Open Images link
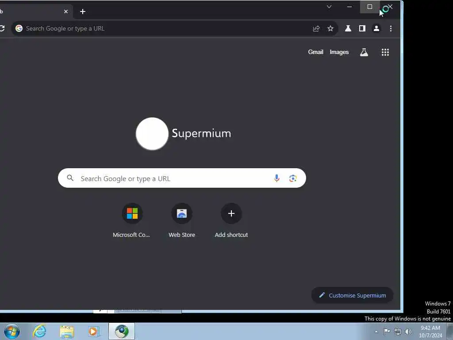 (x=339, y=52)
